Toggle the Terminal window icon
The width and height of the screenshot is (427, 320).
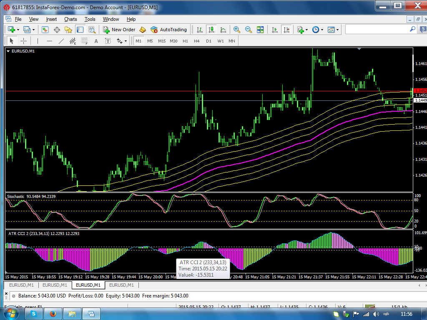pos(80,30)
